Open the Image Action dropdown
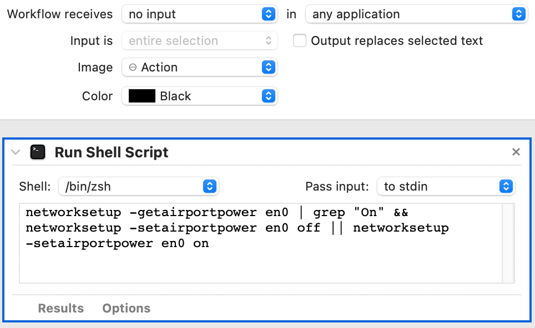This screenshot has height=328, width=535. (199, 67)
